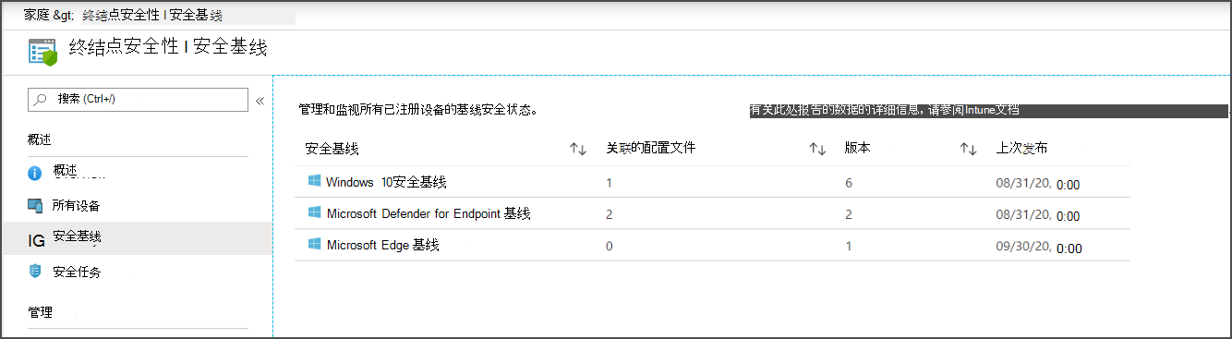Click the IG icon beside 安全基线

(x=37, y=240)
